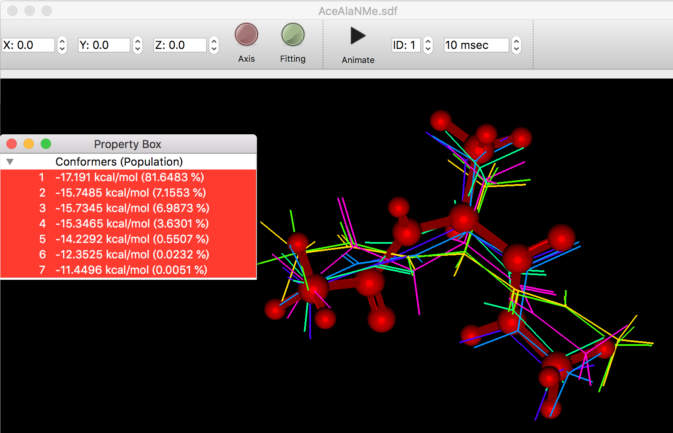Screen dimensions: 673x433
Task: Select the Z rotation value field
Action: 180,45
